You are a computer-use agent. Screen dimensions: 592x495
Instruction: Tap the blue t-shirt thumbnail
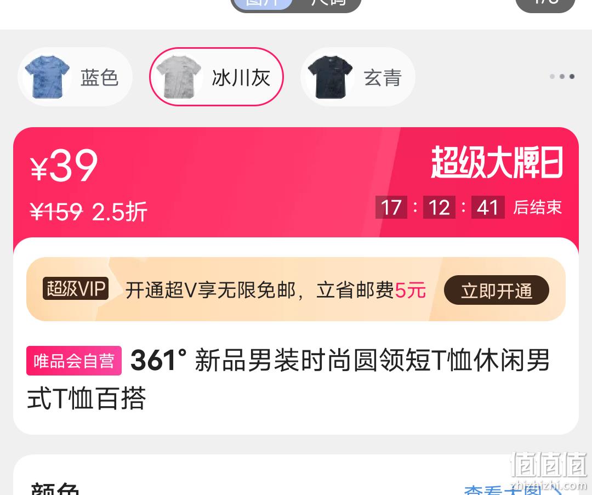click(47, 77)
